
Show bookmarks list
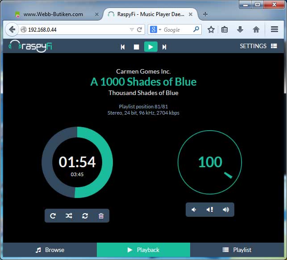[x=225, y=29]
